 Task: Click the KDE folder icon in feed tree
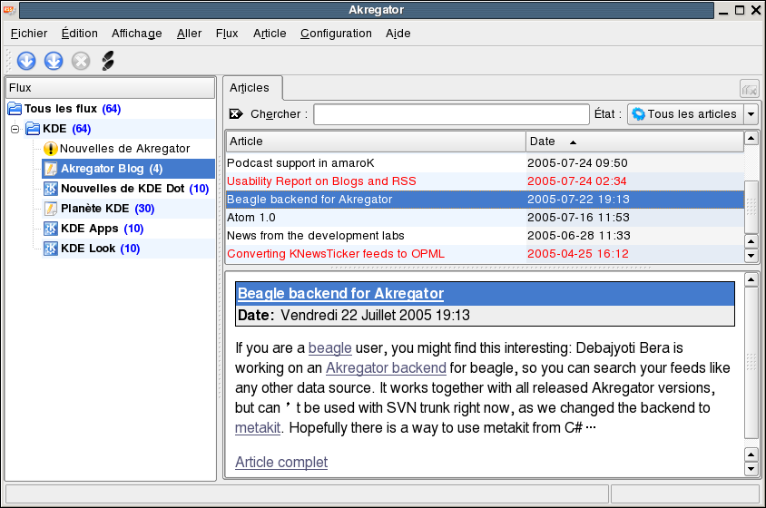click(x=33, y=129)
